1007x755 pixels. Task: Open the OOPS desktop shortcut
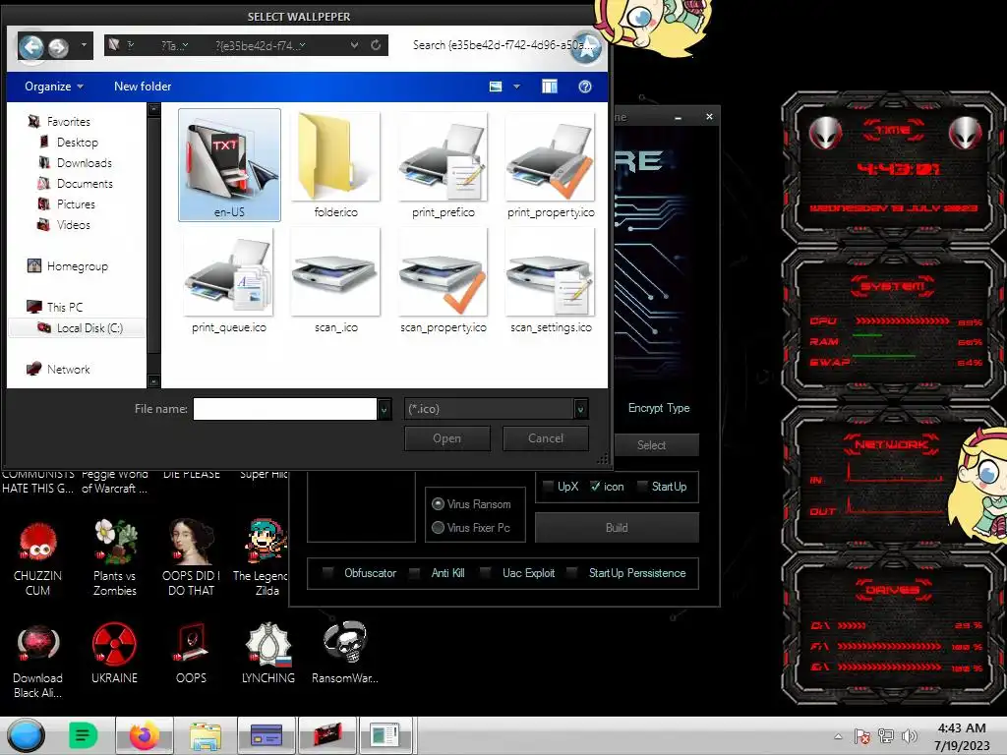coord(192,652)
